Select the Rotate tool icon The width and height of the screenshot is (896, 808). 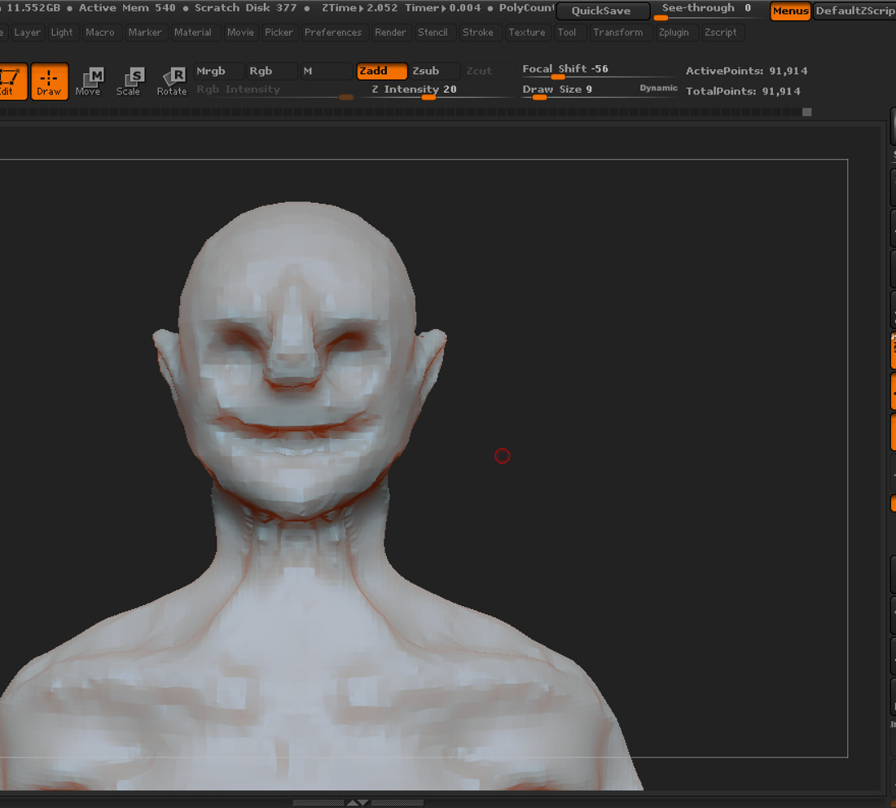[x=172, y=81]
